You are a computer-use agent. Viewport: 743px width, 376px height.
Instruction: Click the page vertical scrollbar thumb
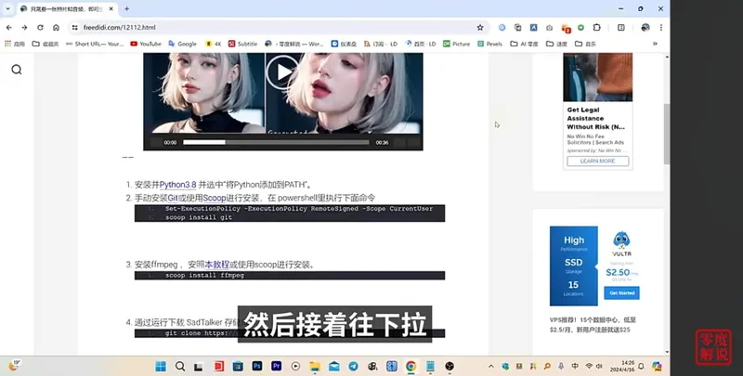(x=667, y=134)
